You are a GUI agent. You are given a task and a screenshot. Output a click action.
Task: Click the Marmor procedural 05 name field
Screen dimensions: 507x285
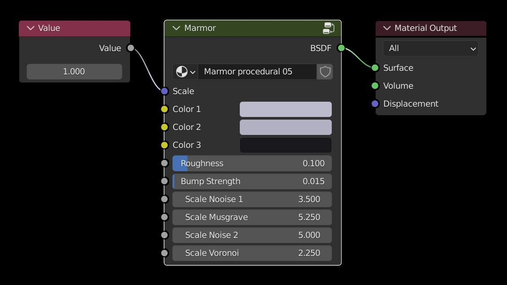[x=257, y=72]
